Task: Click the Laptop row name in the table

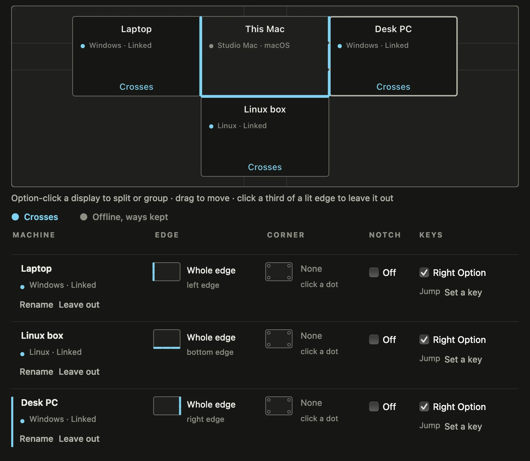Action: click(x=36, y=268)
